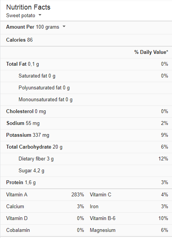Image resolution: width=172 pixels, height=238 pixels.
Task: Select the Total Carbohydrate 20 g row
Action: tap(86, 147)
